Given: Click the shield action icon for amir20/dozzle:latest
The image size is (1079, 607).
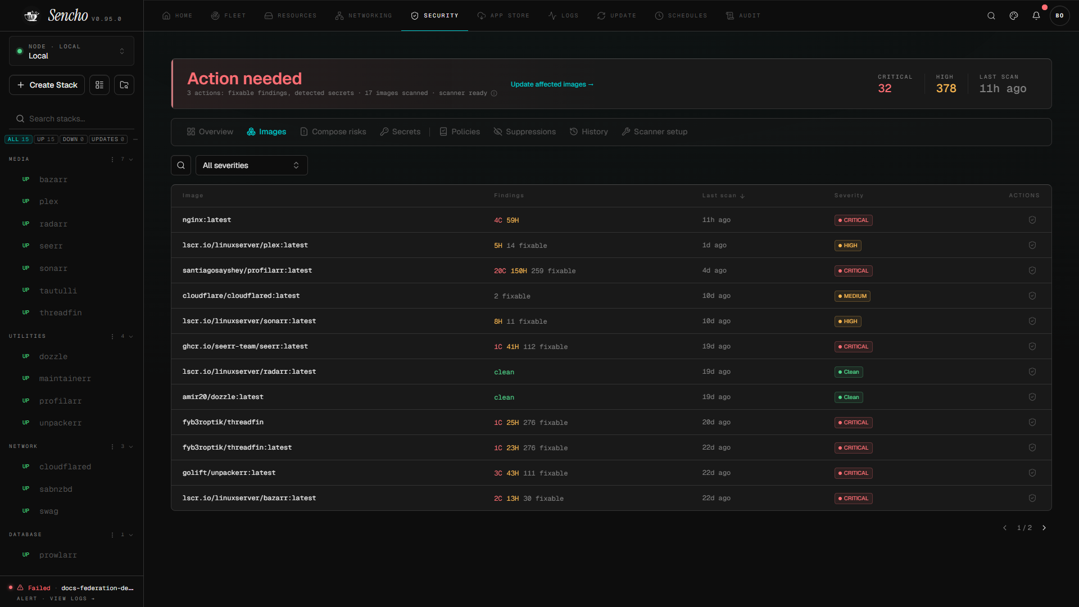Looking at the screenshot, I should click(1032, 397).
